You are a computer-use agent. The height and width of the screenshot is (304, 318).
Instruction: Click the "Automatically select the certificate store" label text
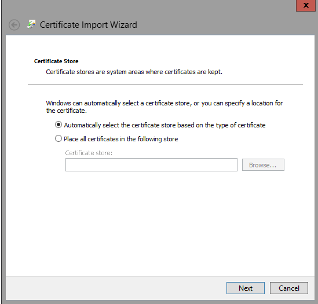click(x=165, y=125)
